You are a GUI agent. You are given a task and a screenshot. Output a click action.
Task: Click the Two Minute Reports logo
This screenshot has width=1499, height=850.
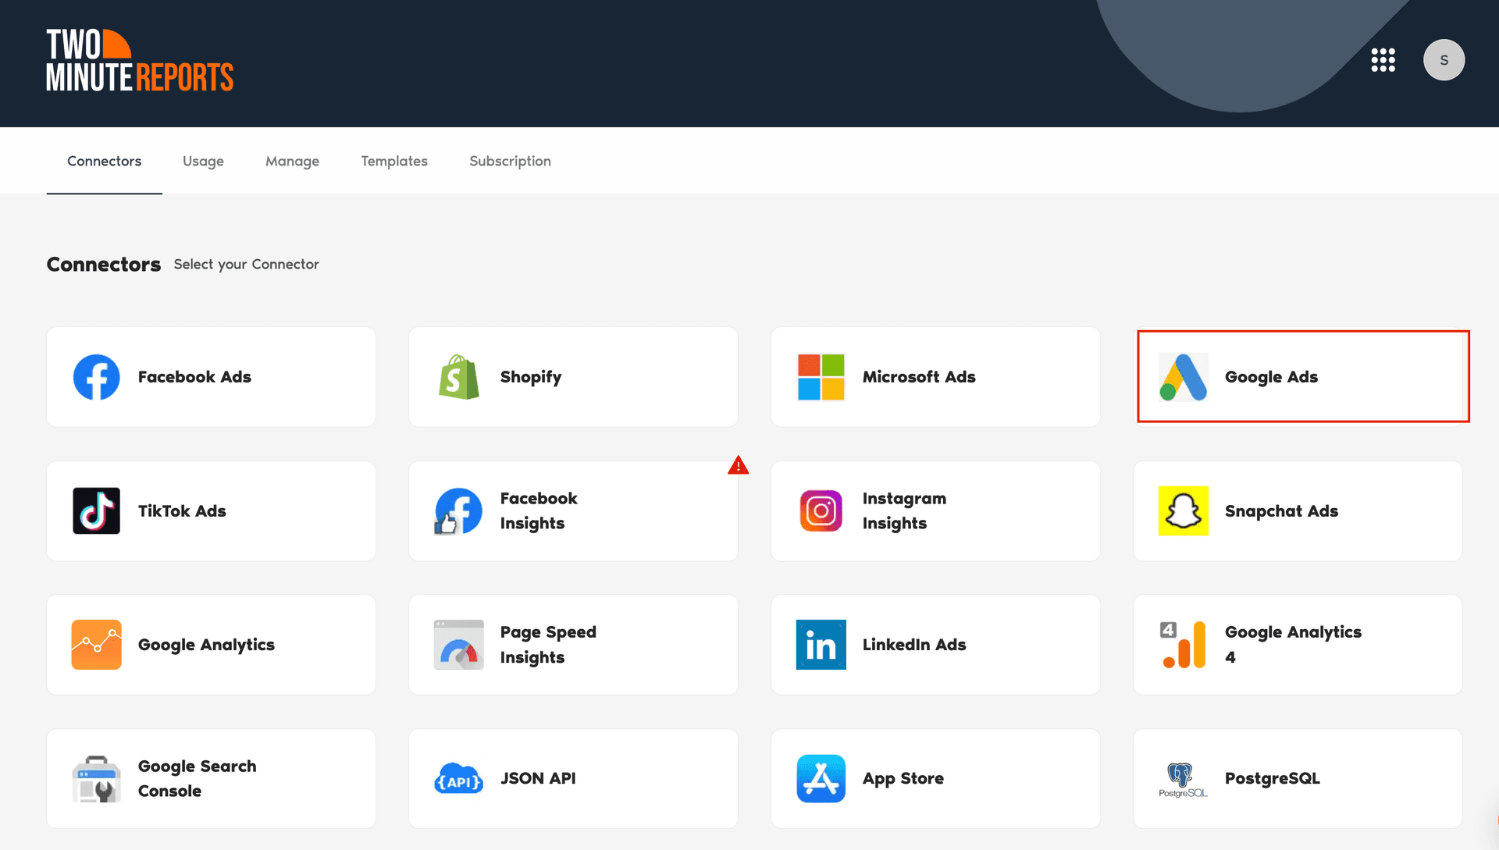click(x=139, y=59)
